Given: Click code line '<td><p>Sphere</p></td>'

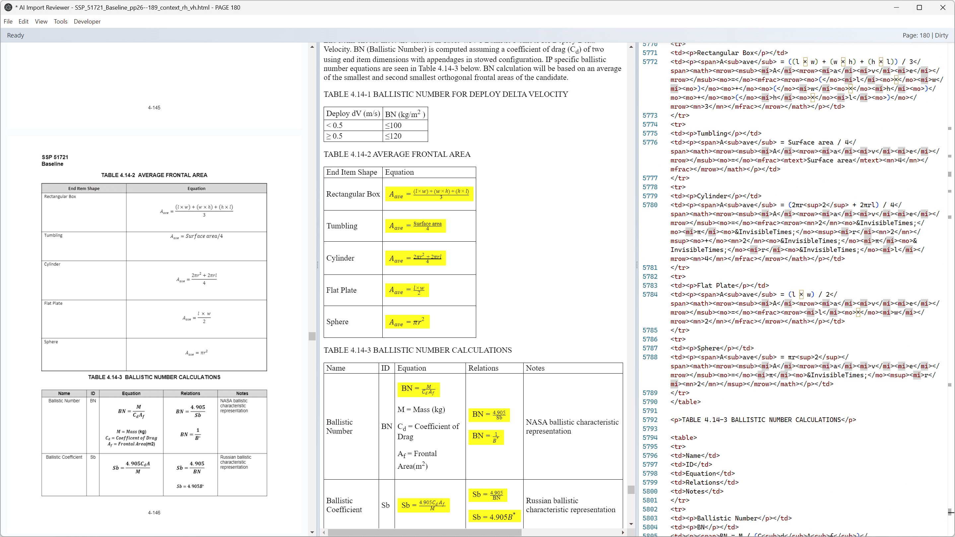Looking at the screenshot, I should [712, 348].
